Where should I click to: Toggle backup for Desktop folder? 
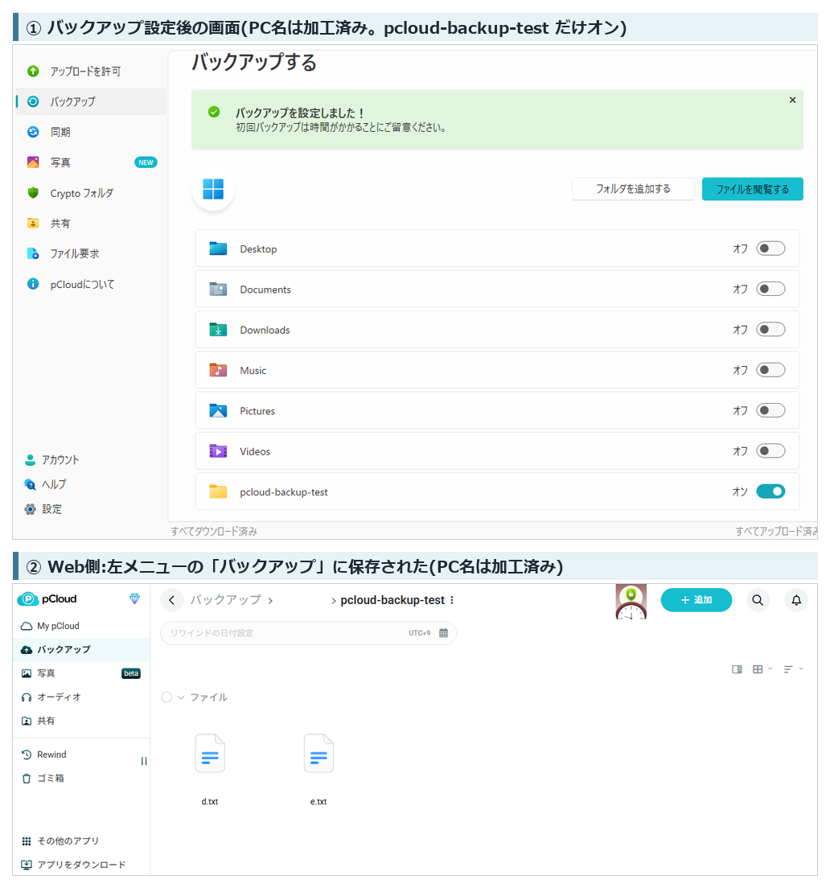[x=770, y=249]
